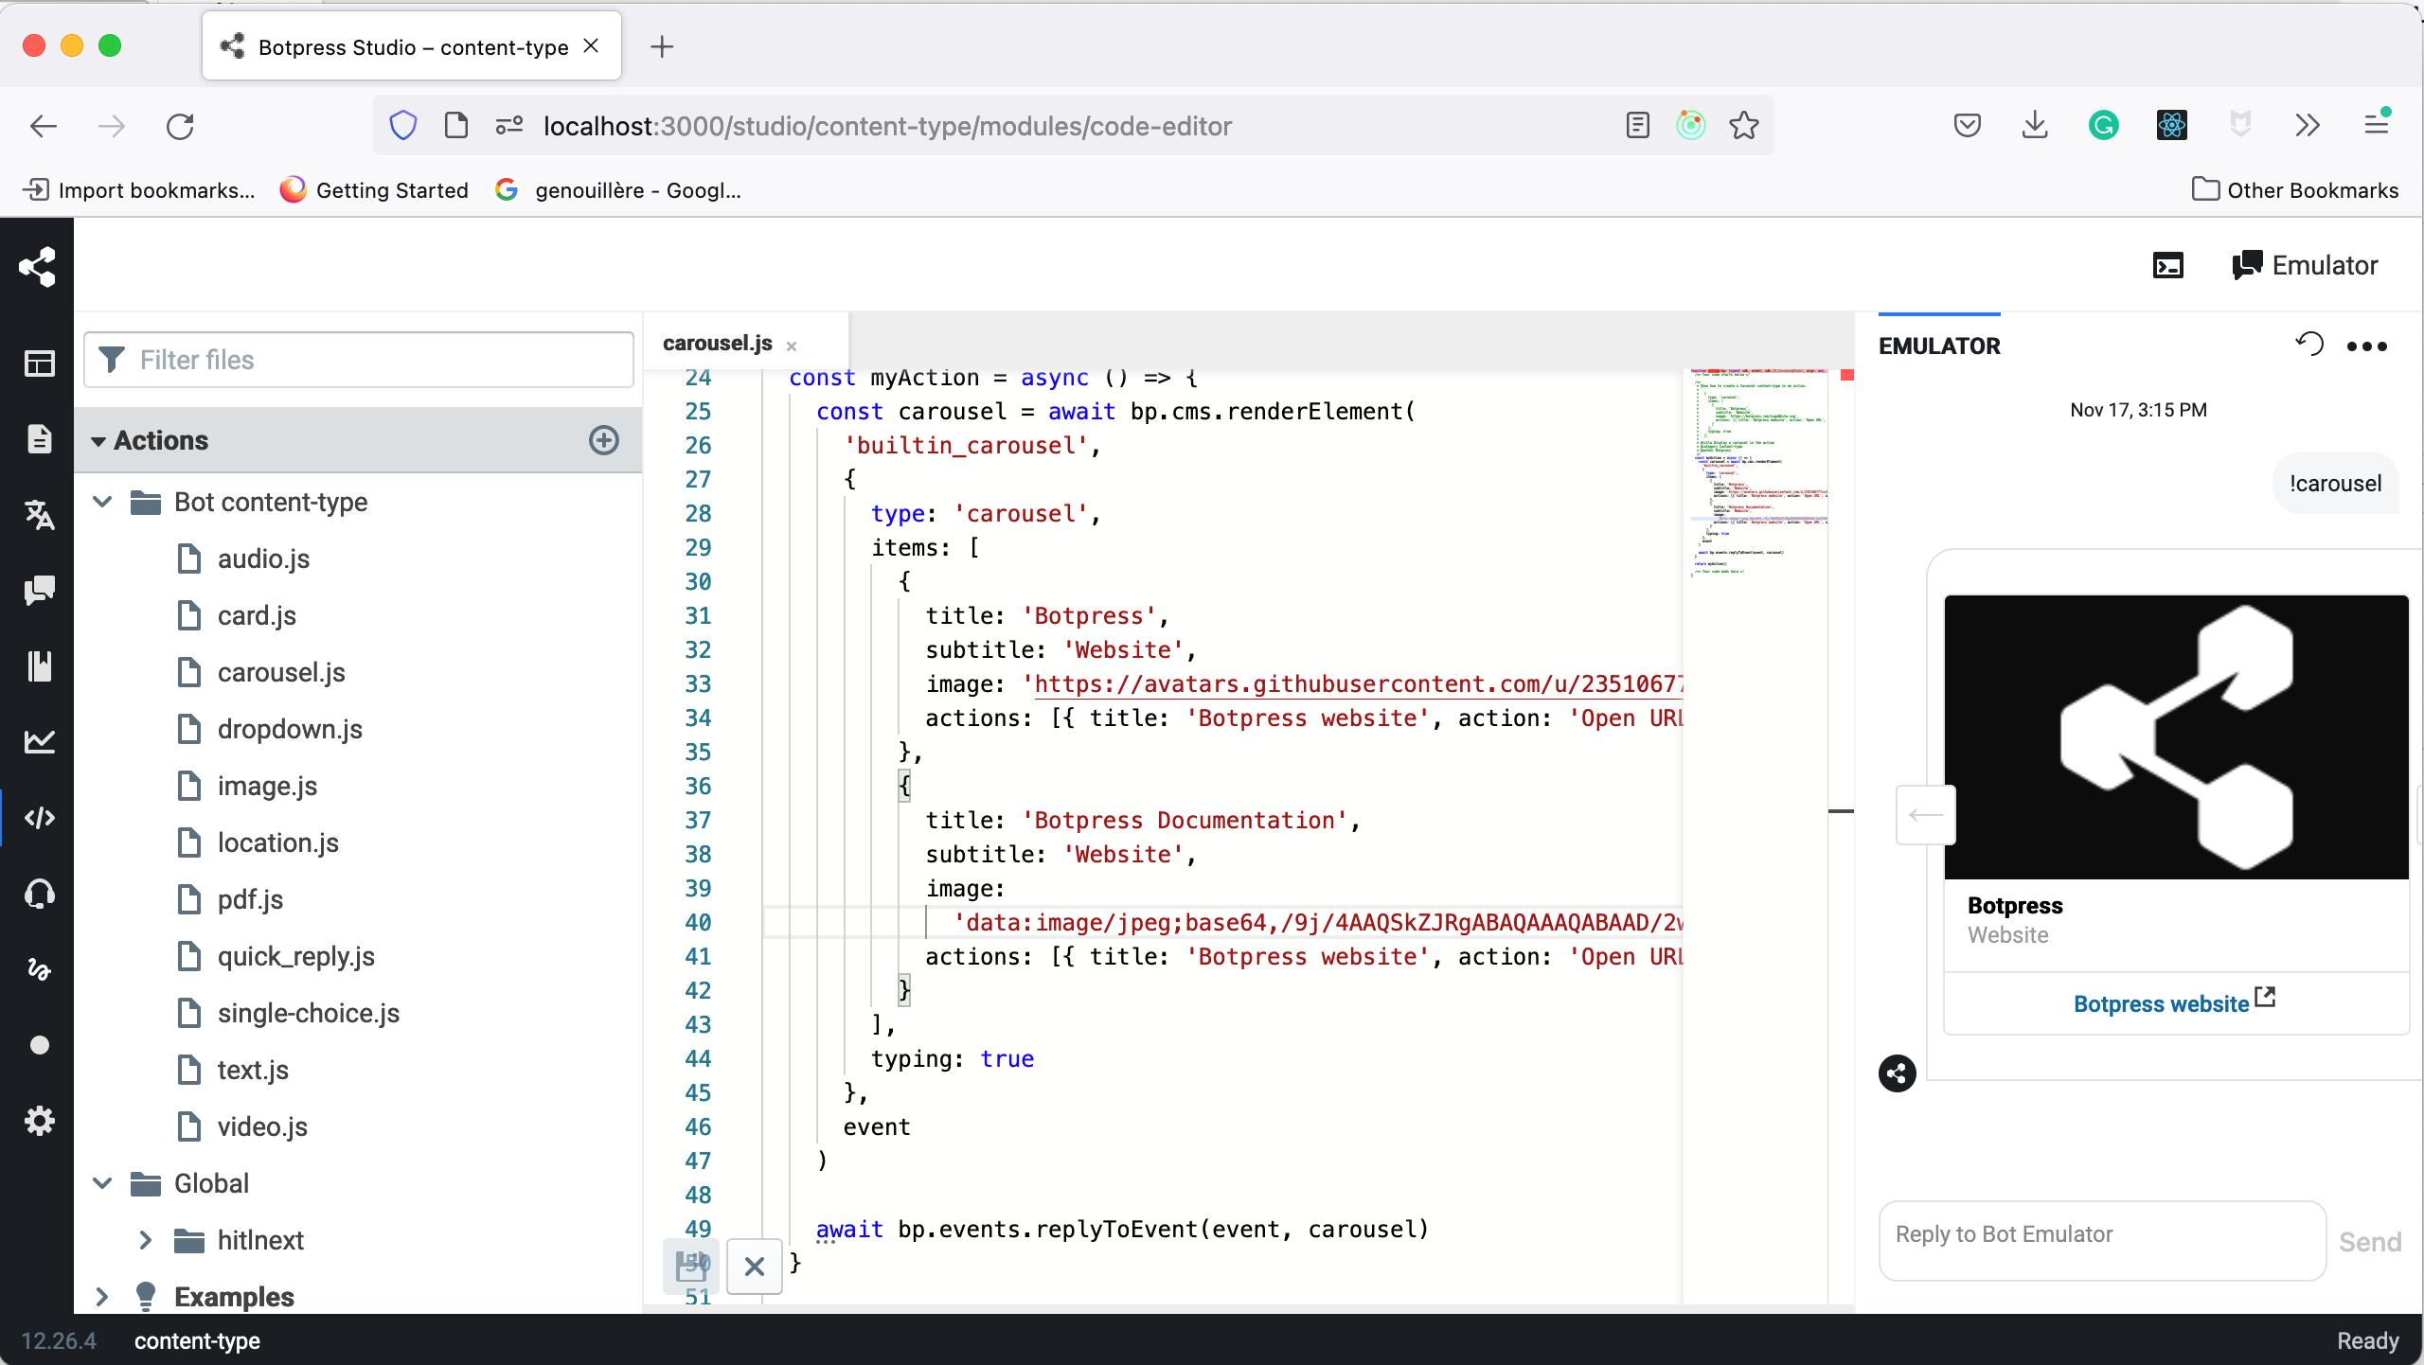This screenshot has width=2424, height=1365.
Task: Collapse the Bot content-type folder
Action: point(103,502)
